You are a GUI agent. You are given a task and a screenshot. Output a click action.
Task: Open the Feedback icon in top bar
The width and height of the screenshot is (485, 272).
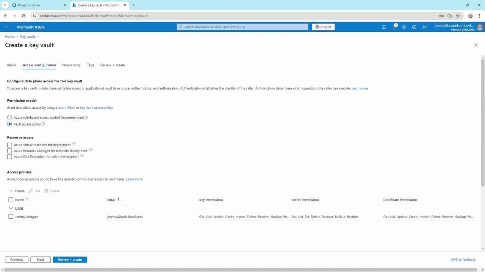424,27
